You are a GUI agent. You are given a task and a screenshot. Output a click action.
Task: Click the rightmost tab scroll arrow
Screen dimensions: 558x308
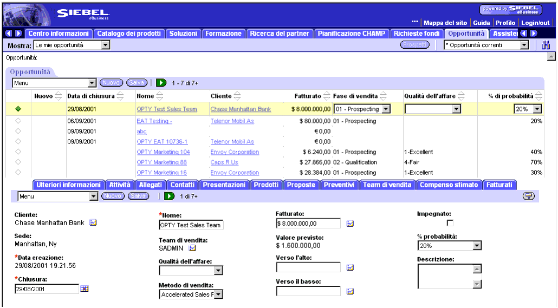tap(534, 34)
